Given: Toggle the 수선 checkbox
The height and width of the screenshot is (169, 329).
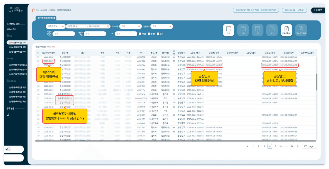Looking at the screenshot, I should pyautogui.click(x=158, y=34).
